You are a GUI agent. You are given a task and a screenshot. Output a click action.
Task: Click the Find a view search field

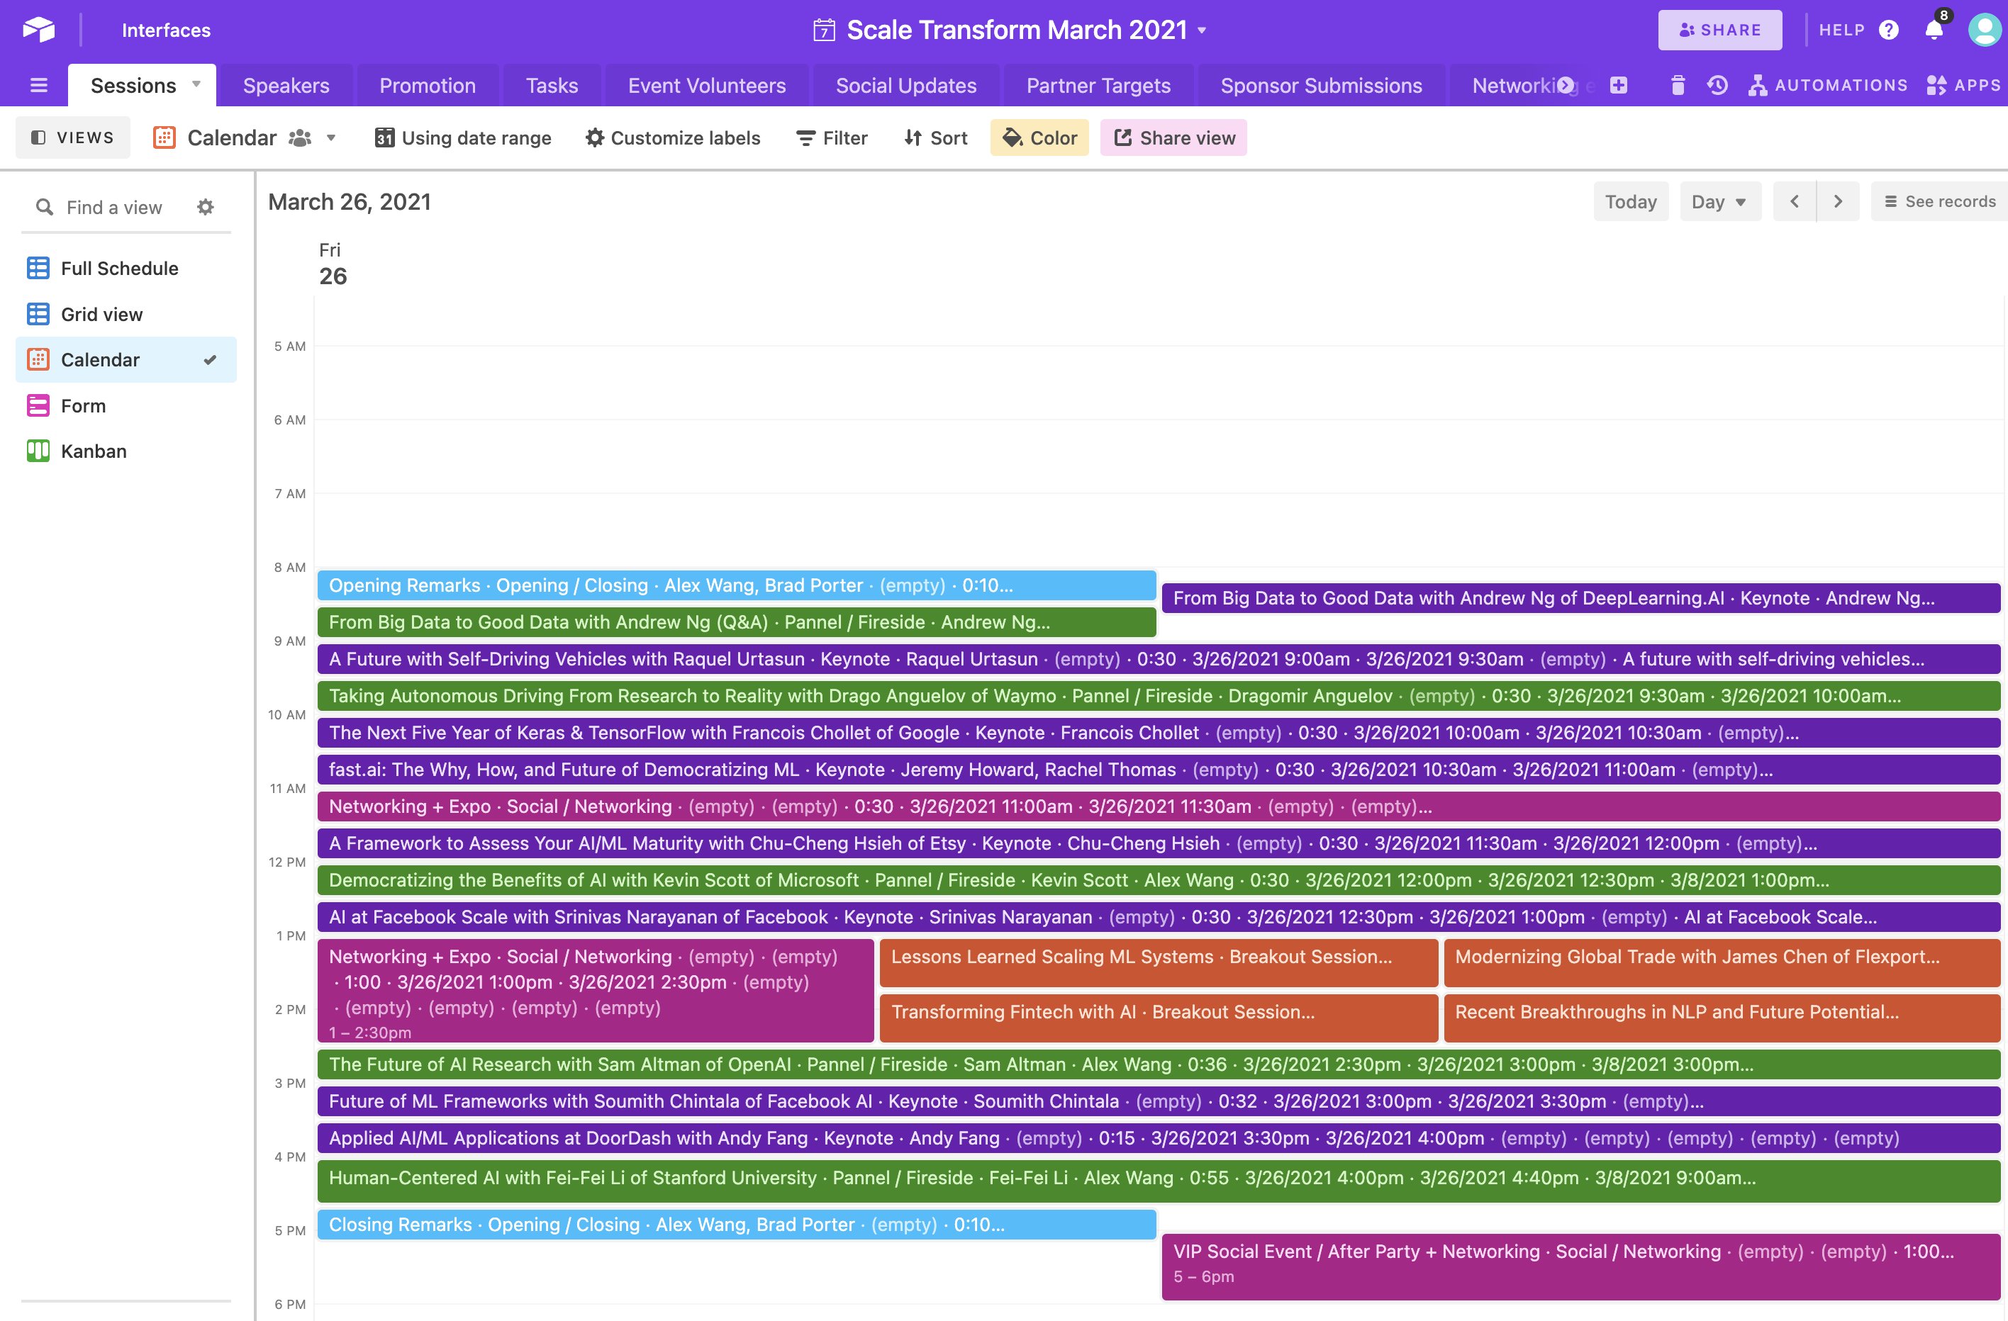[114, 207]
